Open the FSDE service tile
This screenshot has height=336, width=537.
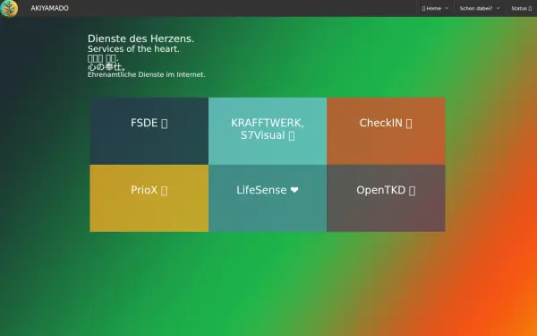pos(149,131)
